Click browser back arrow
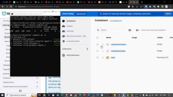The image size is (173, 97). 3,6
